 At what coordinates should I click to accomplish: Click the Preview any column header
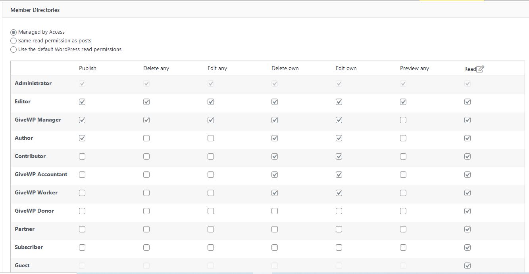coord(414,68)
